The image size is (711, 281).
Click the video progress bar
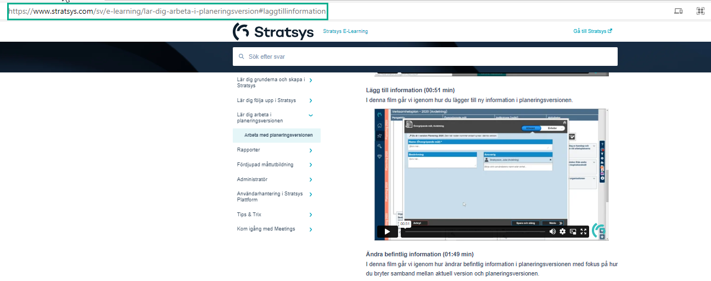pyautogui.click(x=475, y=232)
